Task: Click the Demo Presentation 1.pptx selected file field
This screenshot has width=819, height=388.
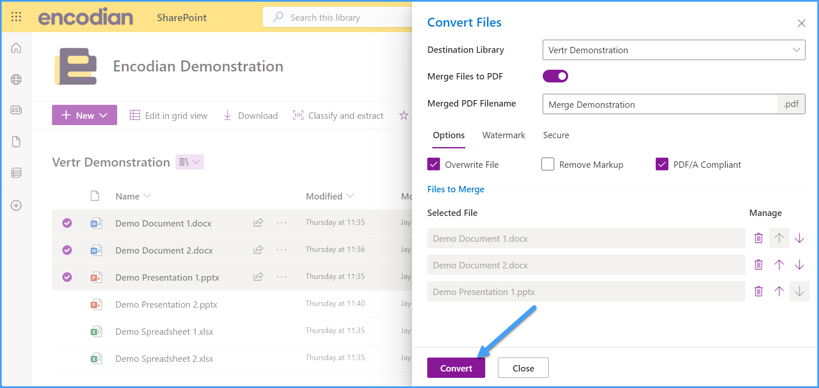Action: tap(586, 291)
